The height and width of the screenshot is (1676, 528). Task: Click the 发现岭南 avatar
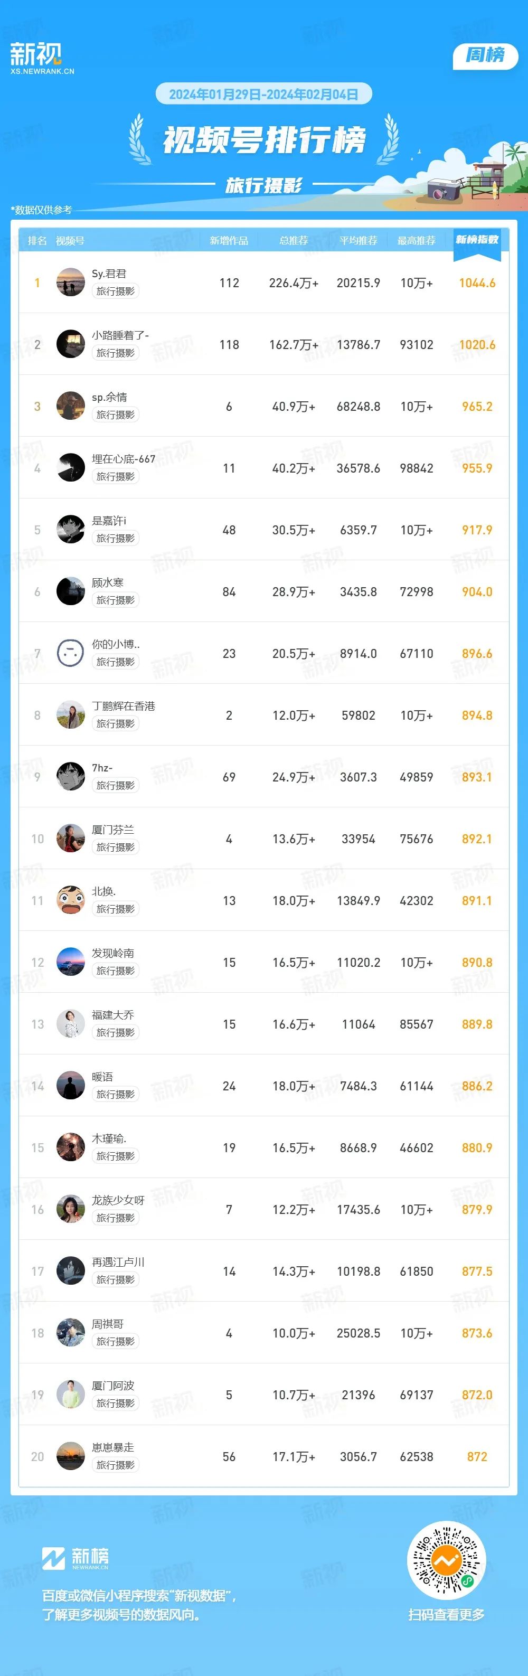[71, 962]
